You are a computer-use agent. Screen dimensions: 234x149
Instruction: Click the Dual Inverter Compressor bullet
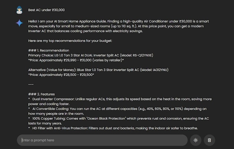click(x=120, y=102)
